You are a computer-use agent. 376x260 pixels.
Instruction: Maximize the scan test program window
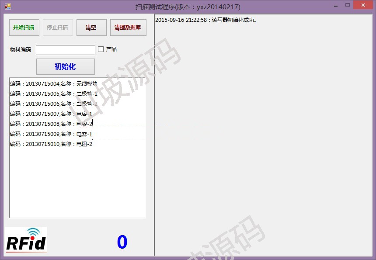(x=348, y=5)
